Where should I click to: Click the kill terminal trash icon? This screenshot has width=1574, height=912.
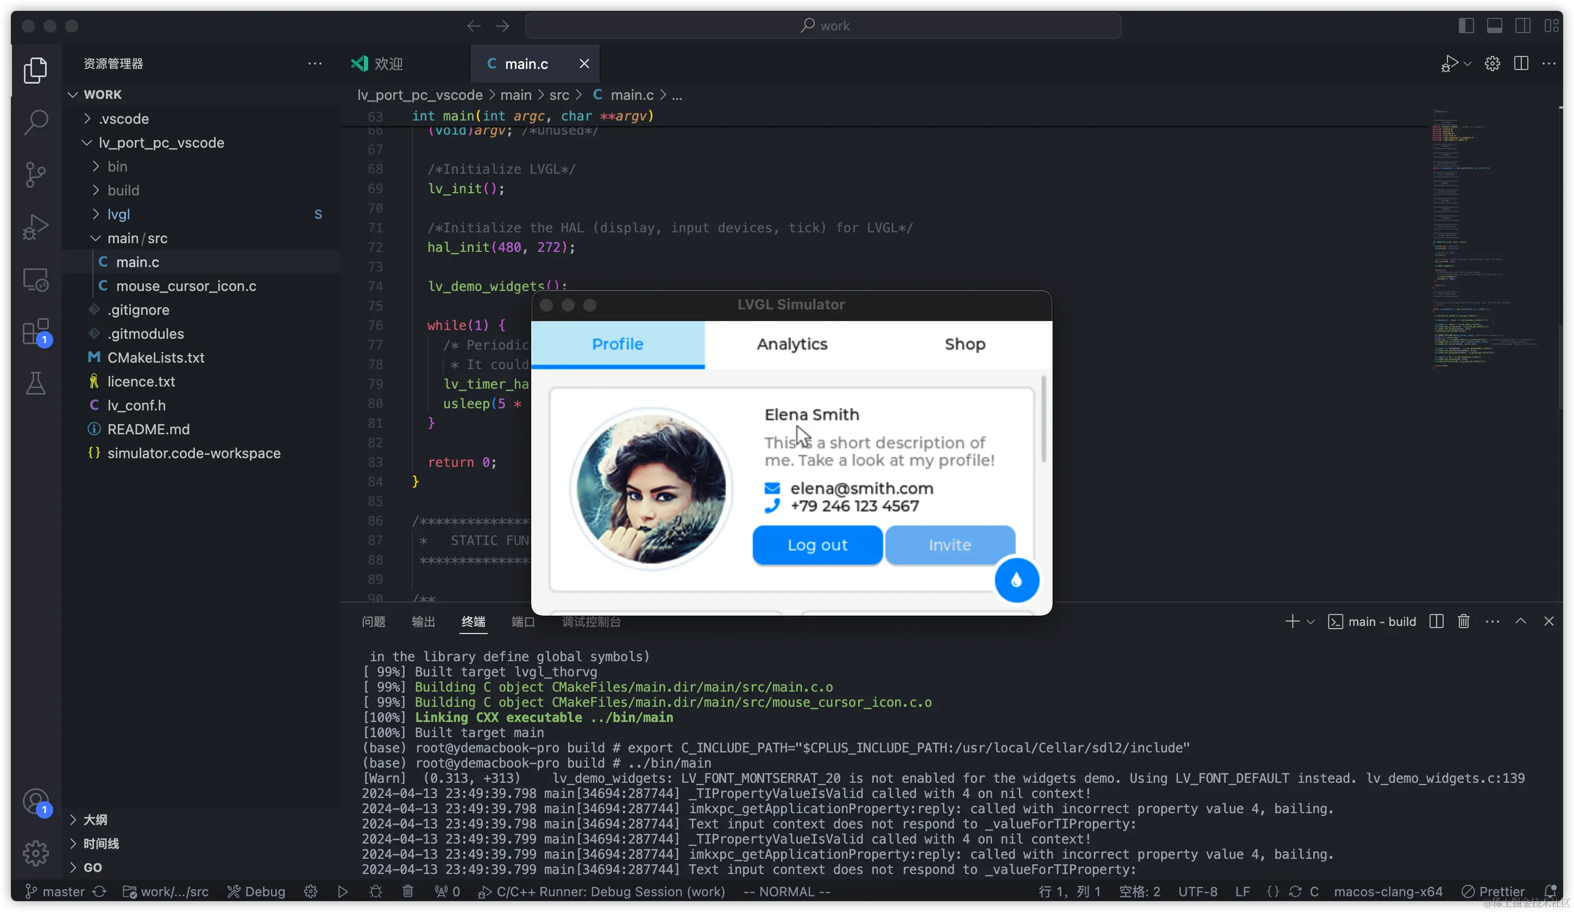pos(1463,621)
